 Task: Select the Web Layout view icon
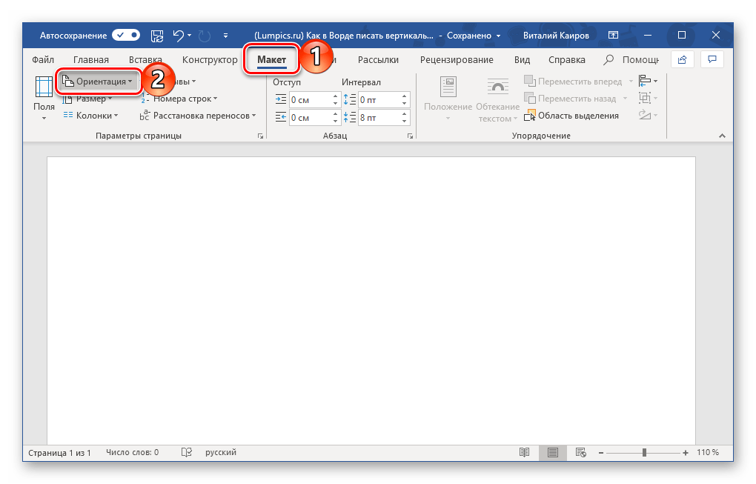tap(581, 452)
